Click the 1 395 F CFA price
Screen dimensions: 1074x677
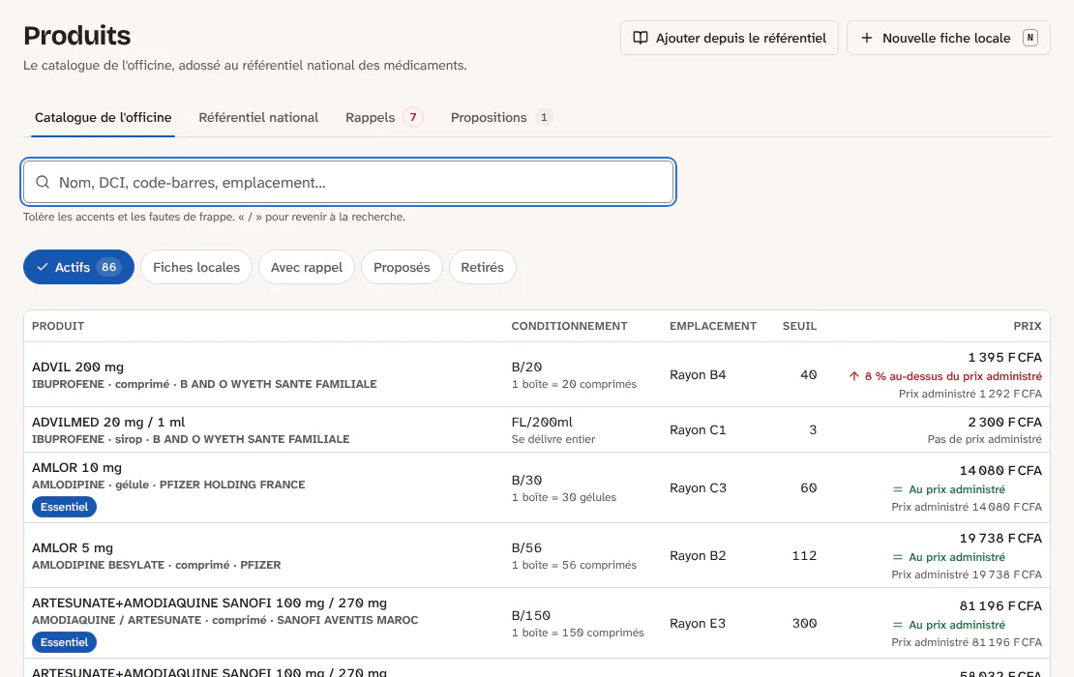(1005, 357)
